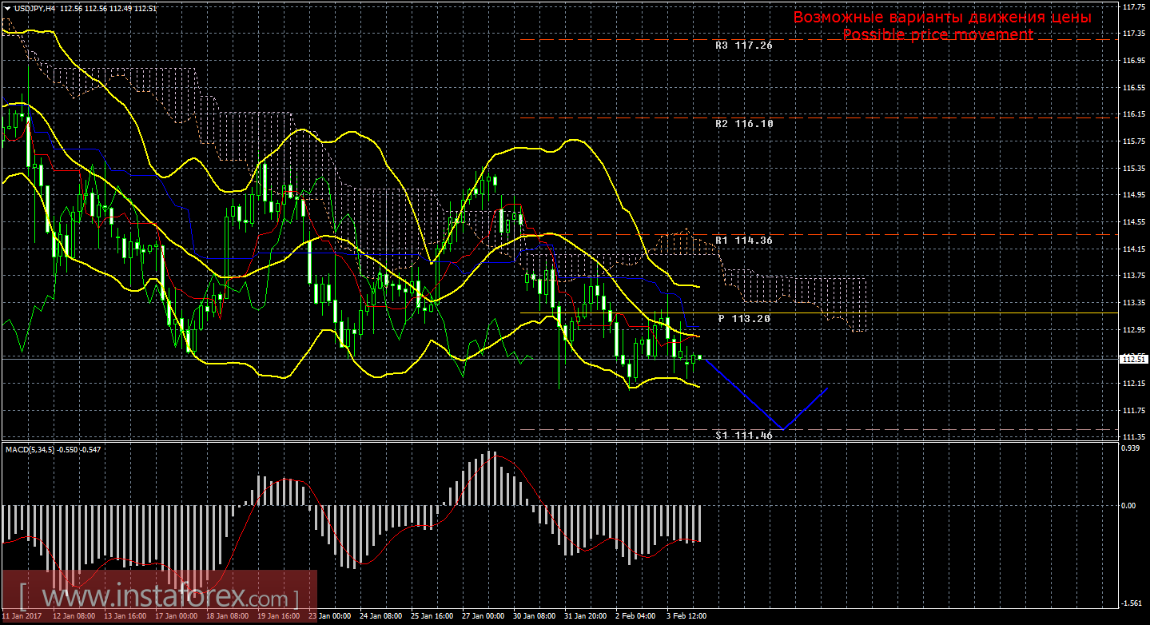Viewport: 1150px width, 625px height.
Task: Click the R1 114.36 pivot label
Action: [743, 240]
